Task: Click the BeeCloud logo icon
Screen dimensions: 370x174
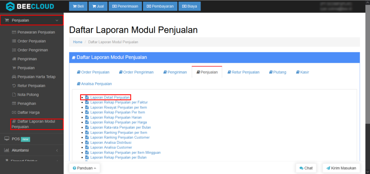Action: [10, 6]
